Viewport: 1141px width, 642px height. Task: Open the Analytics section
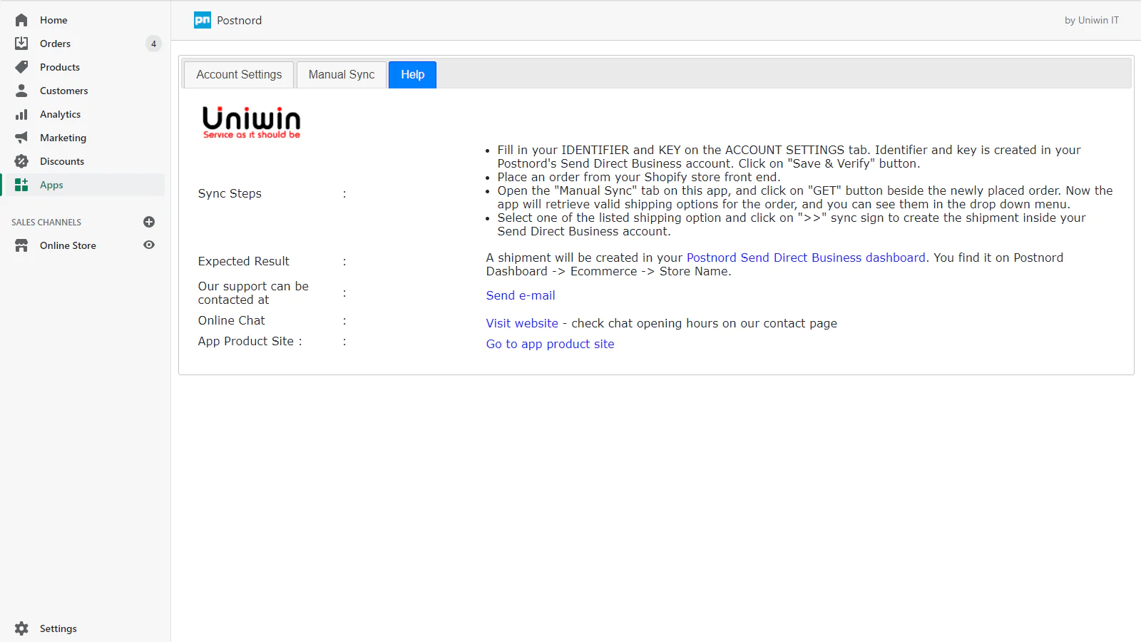click(x=60, y=114)
